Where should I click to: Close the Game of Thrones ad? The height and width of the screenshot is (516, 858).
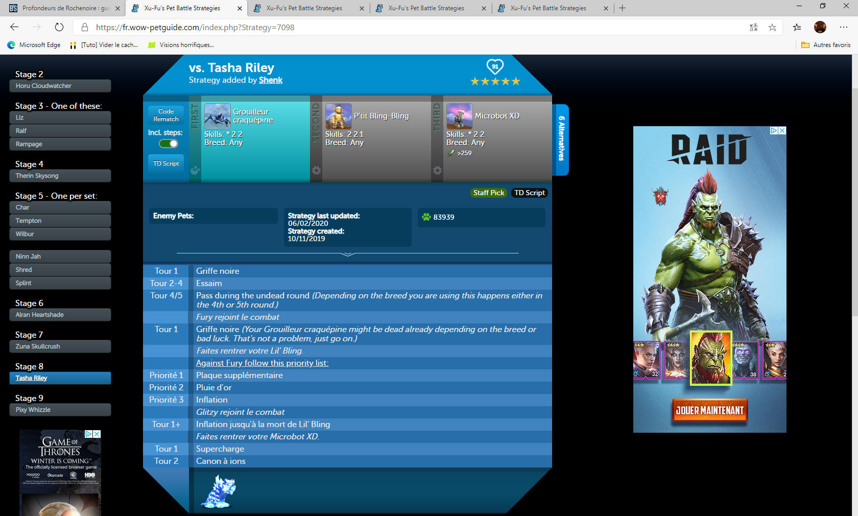click(97, 434)
